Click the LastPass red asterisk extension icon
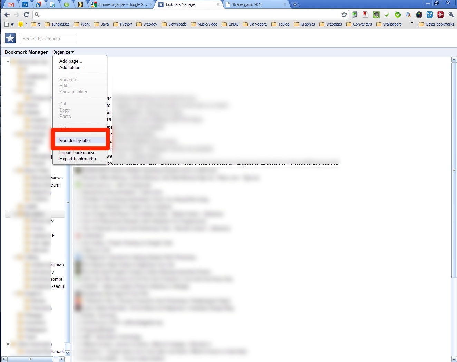This screenshot has height=362, width=457. click(440, 14)
